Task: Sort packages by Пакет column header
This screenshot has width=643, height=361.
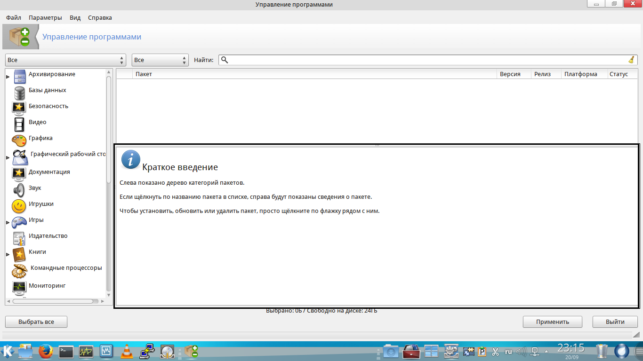Action: pos(314,74)
